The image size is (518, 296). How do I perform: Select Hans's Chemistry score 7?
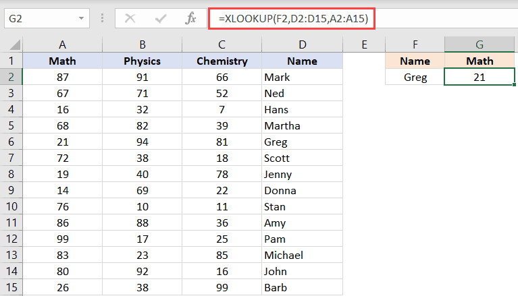222,109
